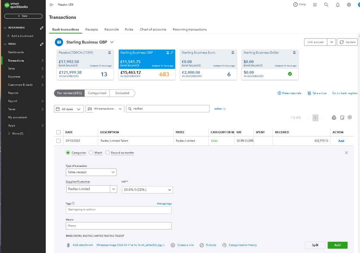Print the transactions list

click(x=334, y=118)
